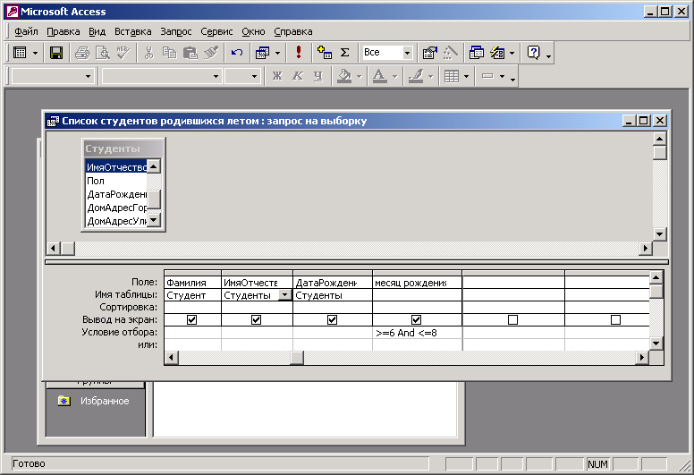Click the '>=6 And <=8' criteria cell

click(x=417, y=333)
